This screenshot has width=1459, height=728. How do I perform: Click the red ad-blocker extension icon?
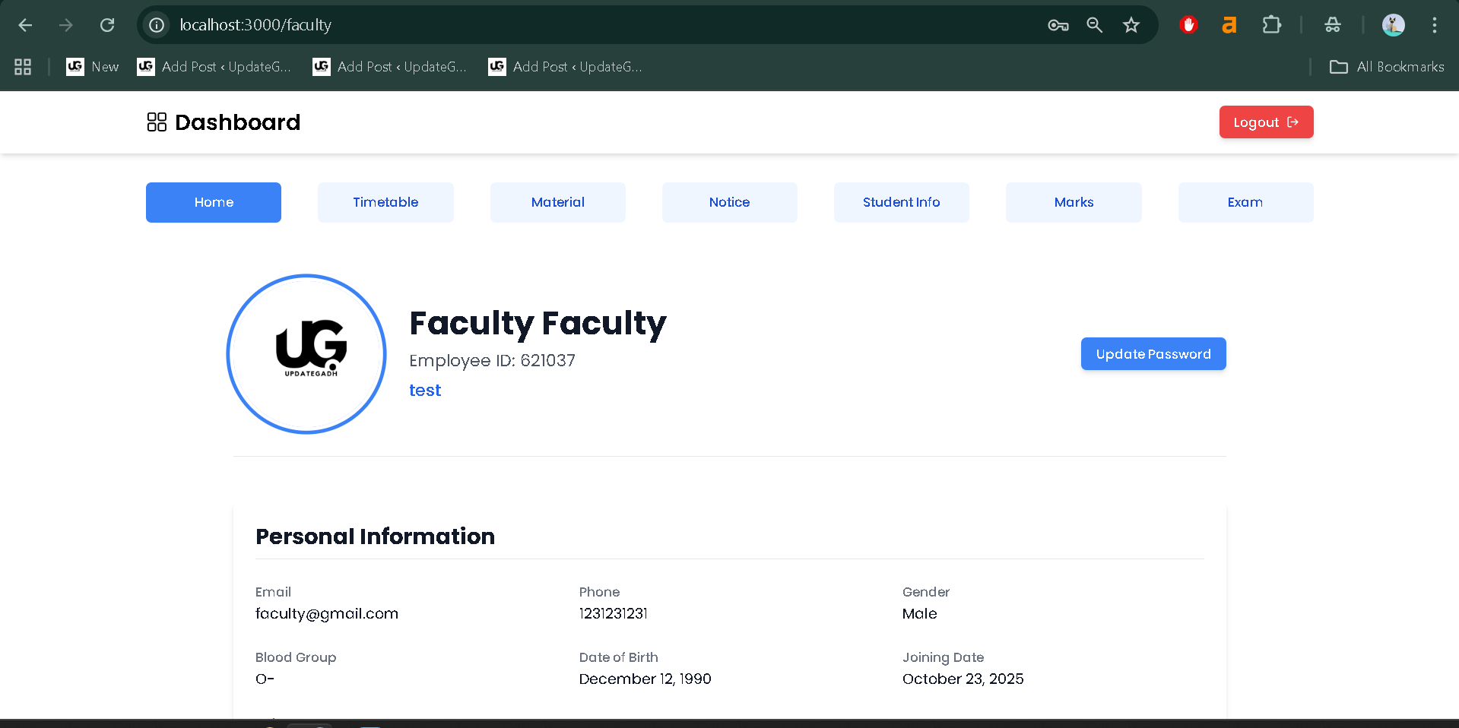click(x=1188, y=24)
